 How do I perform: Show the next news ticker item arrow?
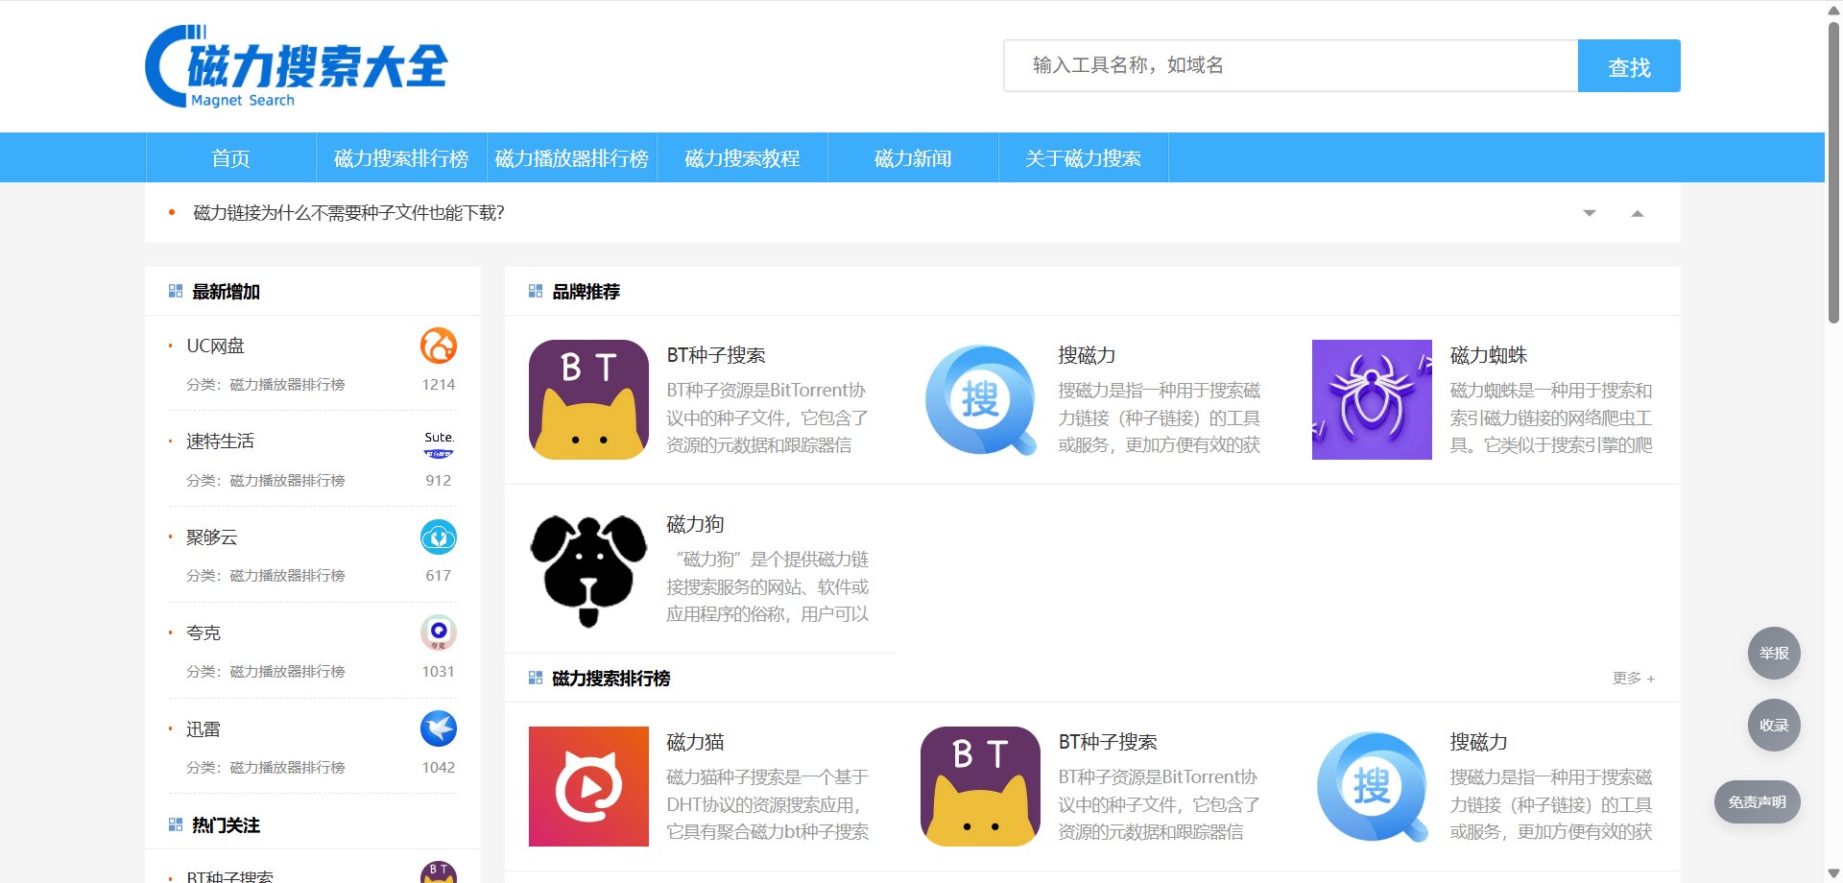coord(1590,213)
